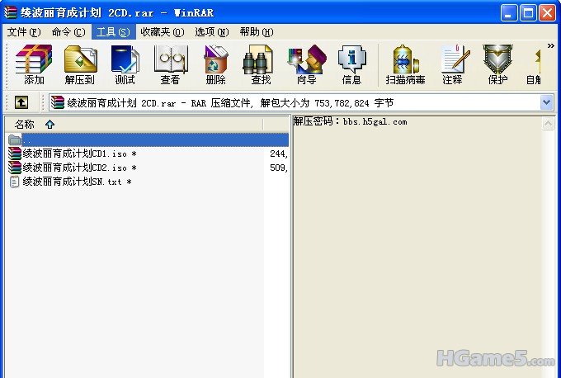Select the parent folder '..' row
This screenshot has height=378, width=561.
148,140
